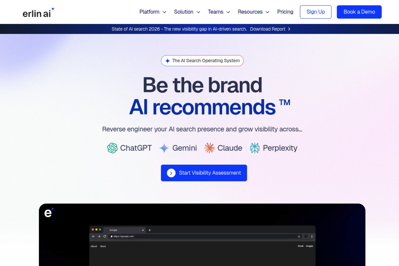Click the 'Perplexity' text label
This screenshot has width=399, height=266.
(x=280, y=148)
